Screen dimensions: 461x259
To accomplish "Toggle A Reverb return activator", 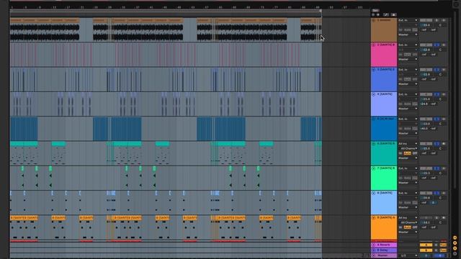I will pos(426,245).
